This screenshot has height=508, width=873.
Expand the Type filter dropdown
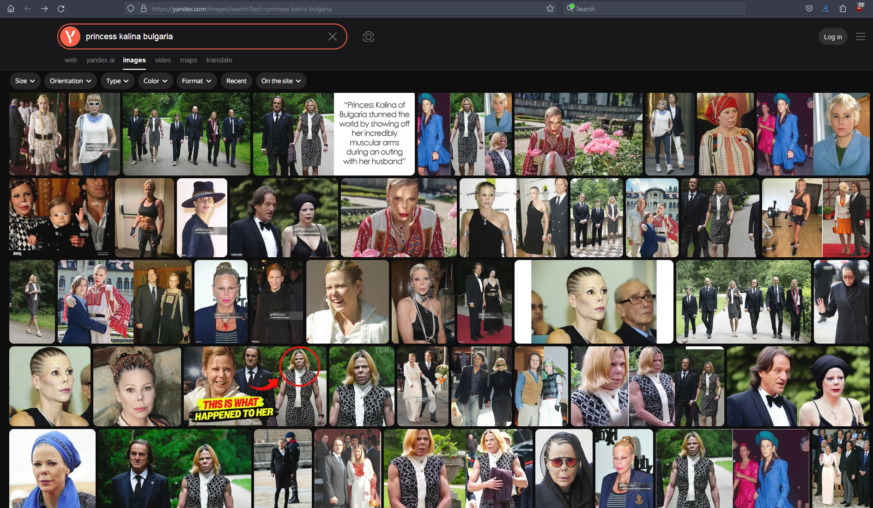click(x=117, y=81)
